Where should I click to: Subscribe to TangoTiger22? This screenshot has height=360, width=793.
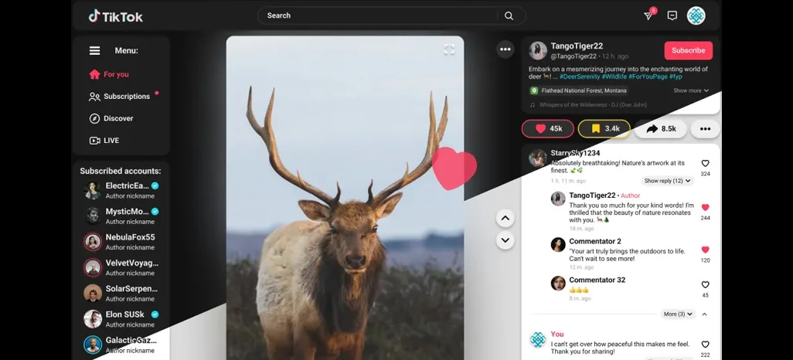[689, 50]
